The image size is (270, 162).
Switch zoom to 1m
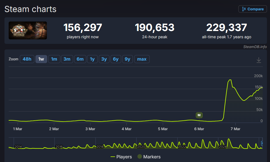pyautogui.click(x=54, y=59)
